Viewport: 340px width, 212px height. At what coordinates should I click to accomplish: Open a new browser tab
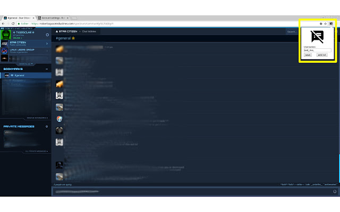coord(74,18)
